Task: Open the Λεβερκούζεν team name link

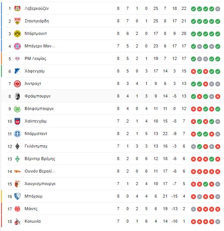Action: [37, 9]
